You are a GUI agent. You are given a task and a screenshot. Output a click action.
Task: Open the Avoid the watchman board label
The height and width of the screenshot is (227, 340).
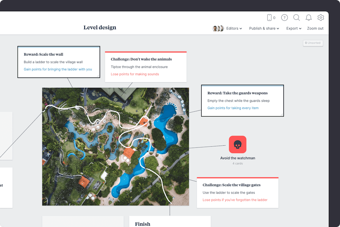coord(237,158)
